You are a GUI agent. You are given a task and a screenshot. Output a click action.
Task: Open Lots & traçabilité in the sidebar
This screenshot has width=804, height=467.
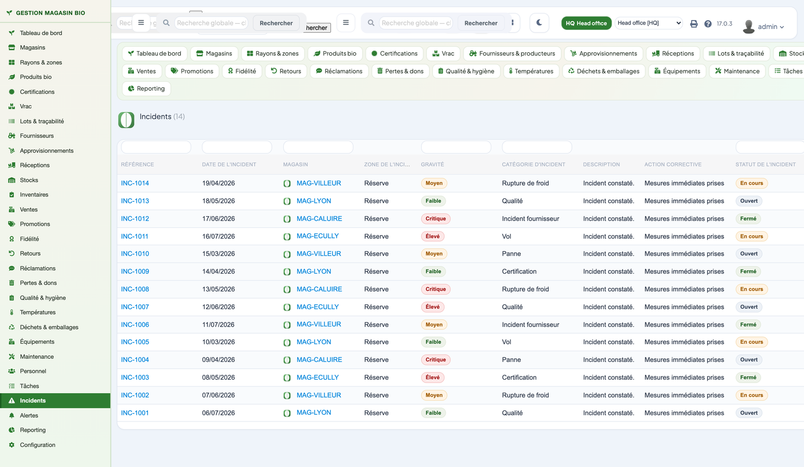pyautogui.click(x=55, y=121)
